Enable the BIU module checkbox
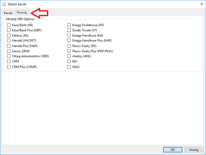The height and width of the screenshot is (155, 206). 69,61
